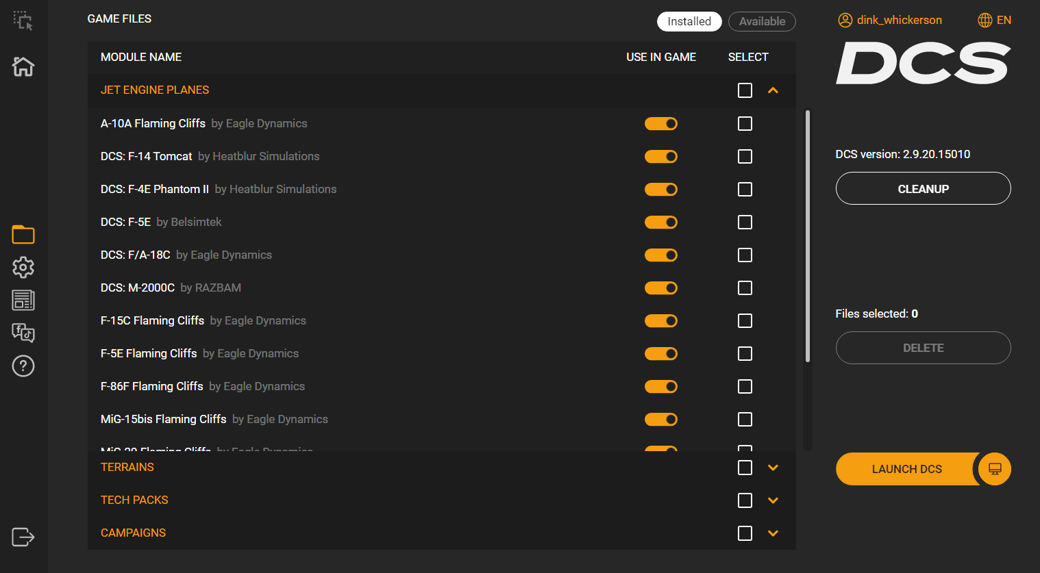Check the F-5E Flaming Cliffs select box
Image resolution: width=1040 pixels, height=573 pixels.
point(745,353)
